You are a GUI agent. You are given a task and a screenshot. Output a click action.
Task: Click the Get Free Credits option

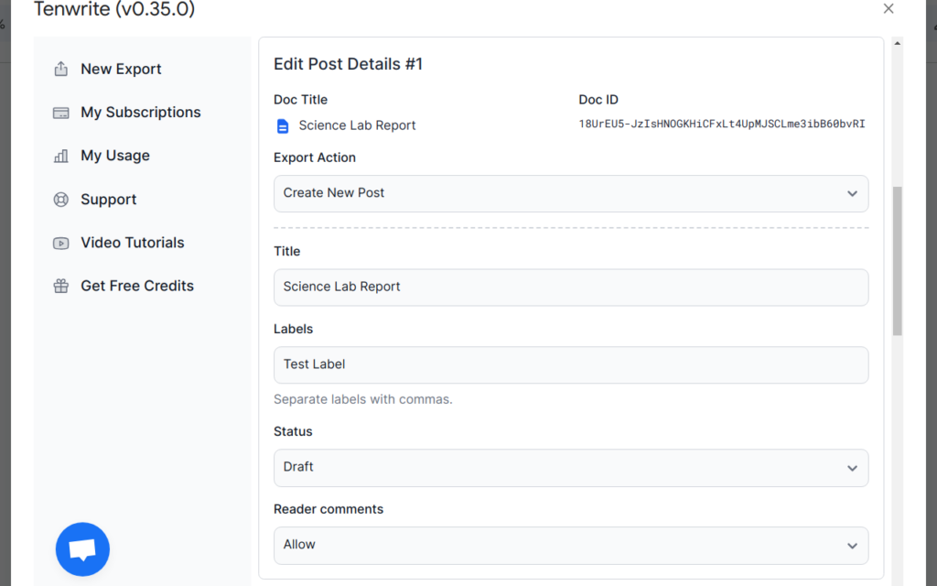tap(136, 286)
